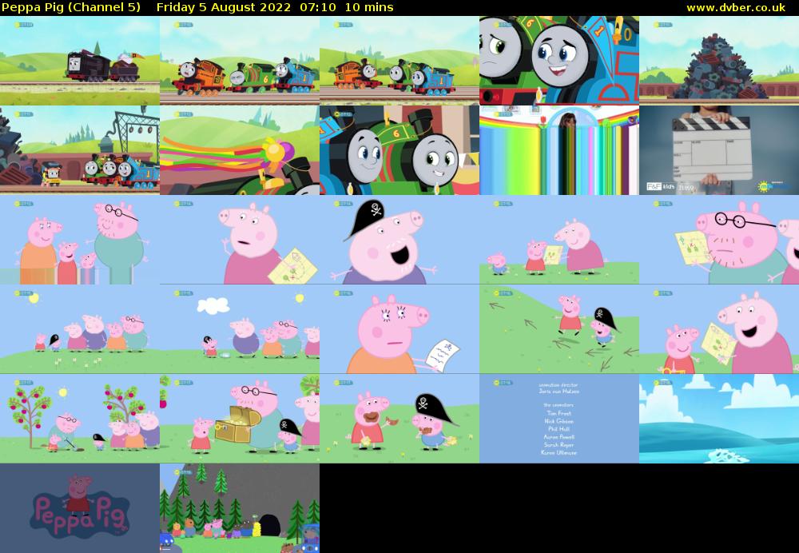Screen dimensions: 799x553
Task: Open thumbnail of Peppa and George eating chocolate
Action: [399, 419]
